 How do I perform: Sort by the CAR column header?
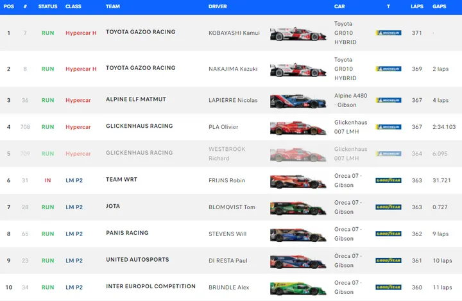[339, 6]
